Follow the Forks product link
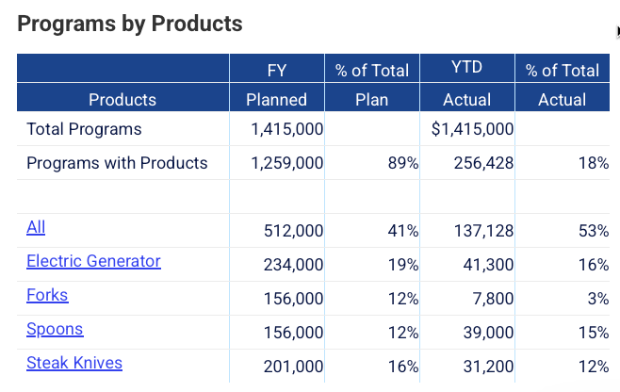 point(47,296)
